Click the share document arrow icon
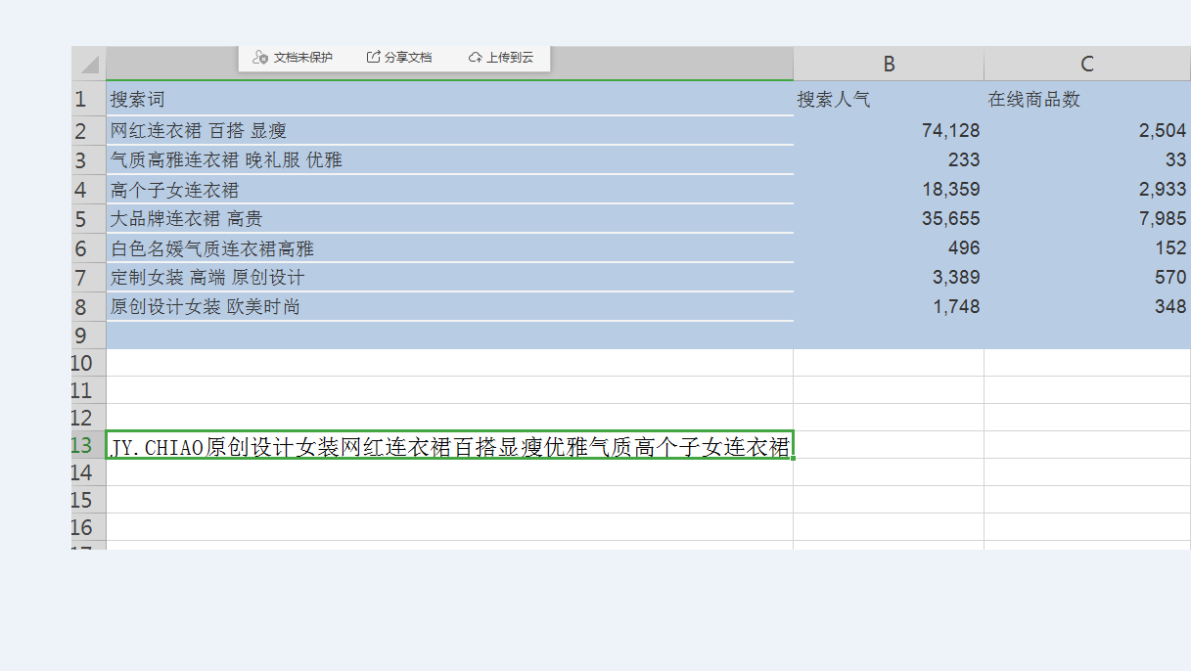The width and height of the screenshot is (1191, 671). [x=373, y=58]
